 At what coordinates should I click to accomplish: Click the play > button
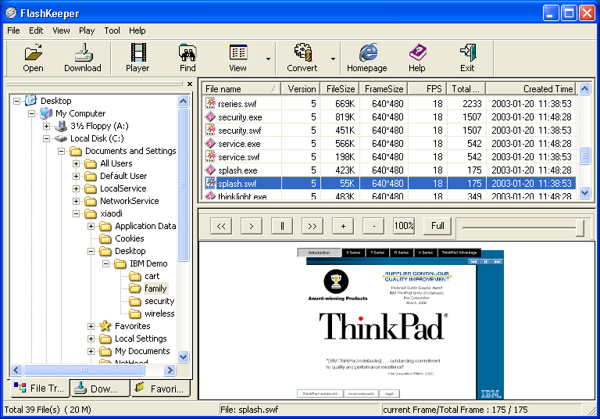point(252,226)
